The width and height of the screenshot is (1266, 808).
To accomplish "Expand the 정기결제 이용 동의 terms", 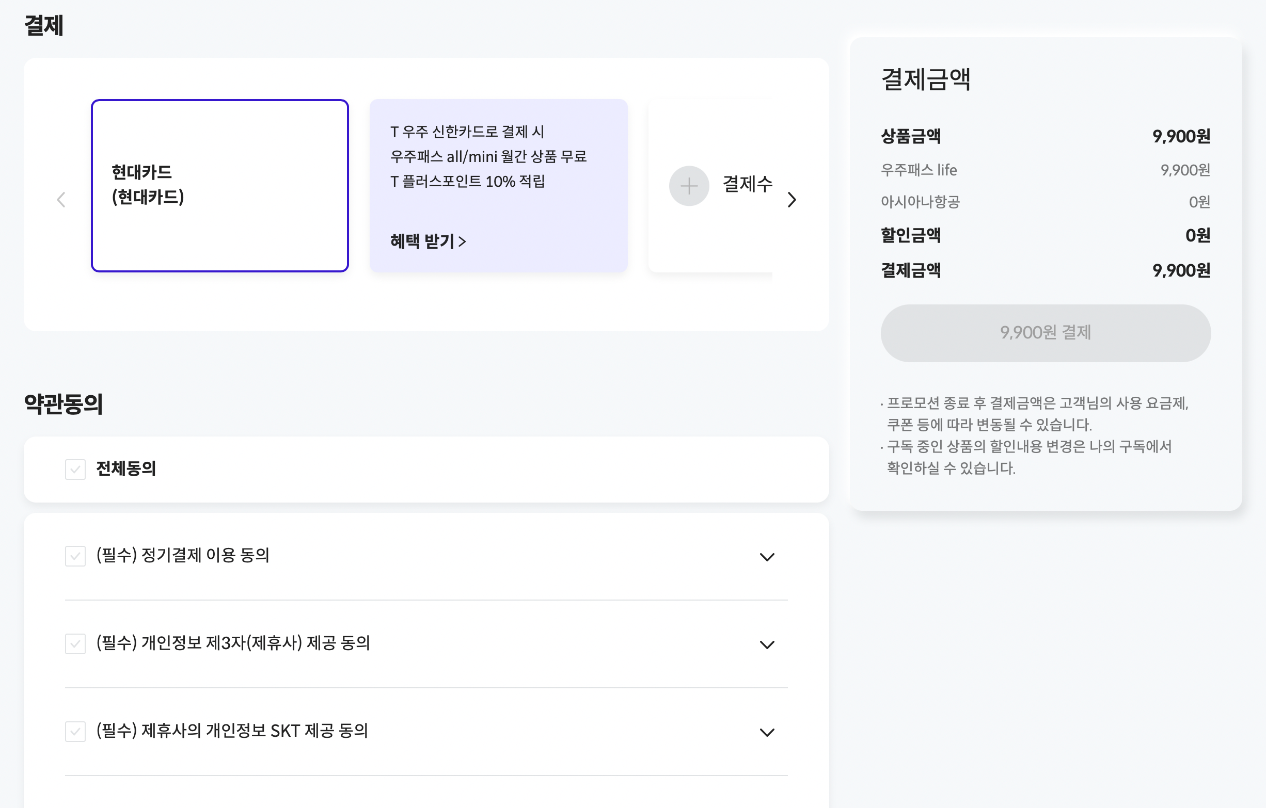I will pos(768,557).
